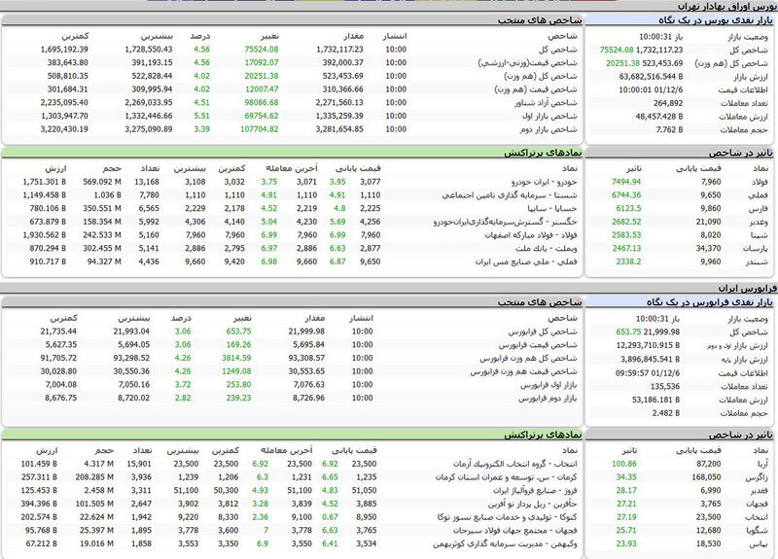This screenshot has width=778, height=559.
Task: Click the Farabourse trade count 135,536
Action: coord(665,386)
